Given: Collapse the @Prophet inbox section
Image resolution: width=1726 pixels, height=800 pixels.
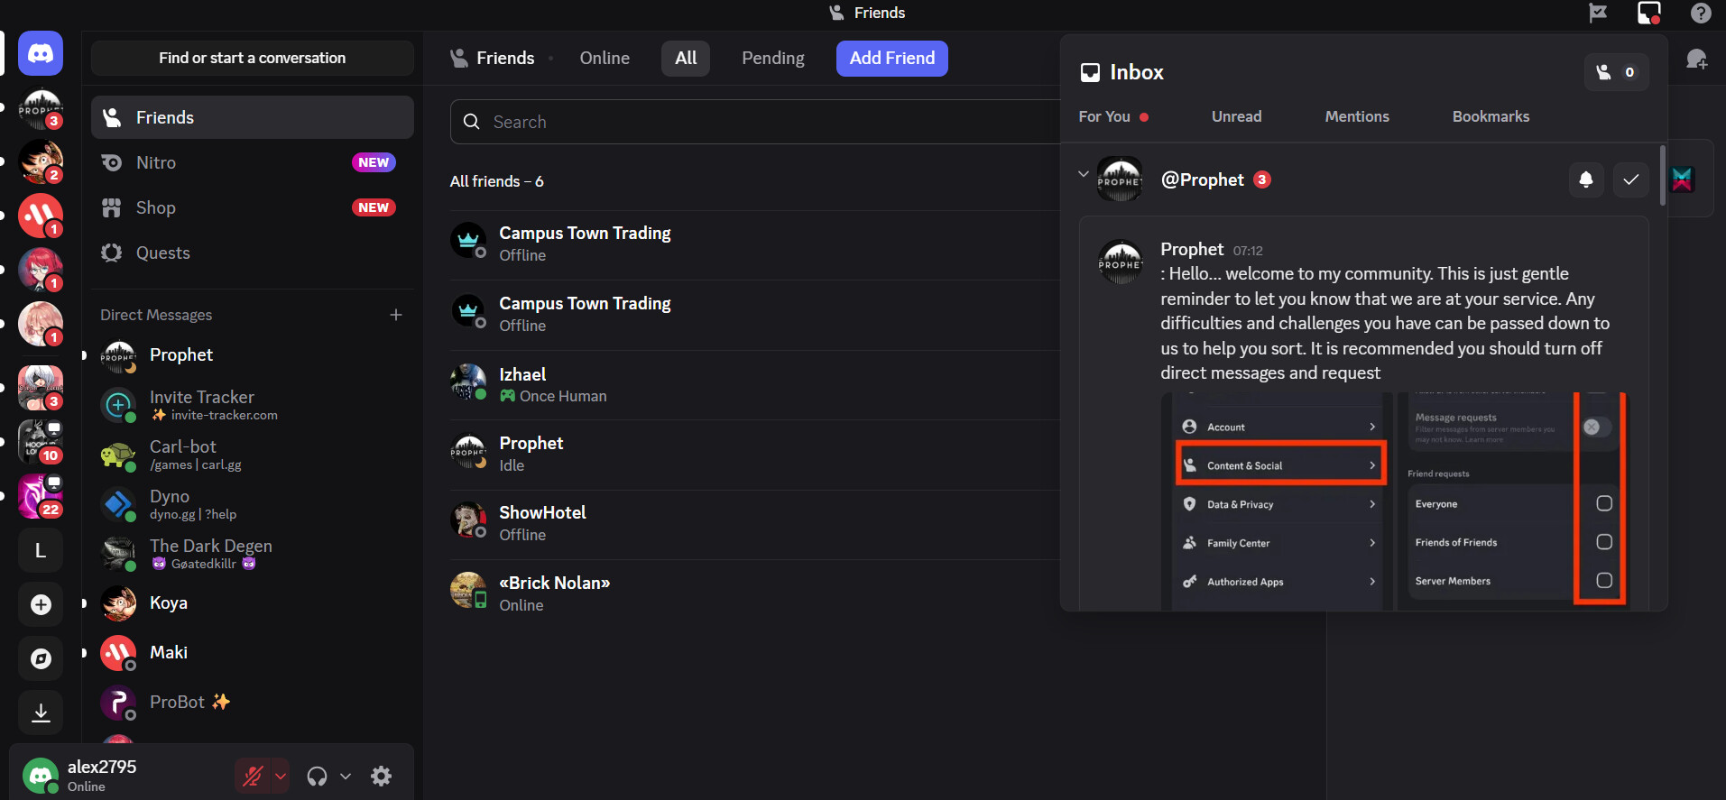Looking at the screenshot, I should click(x=1083, y=174).
